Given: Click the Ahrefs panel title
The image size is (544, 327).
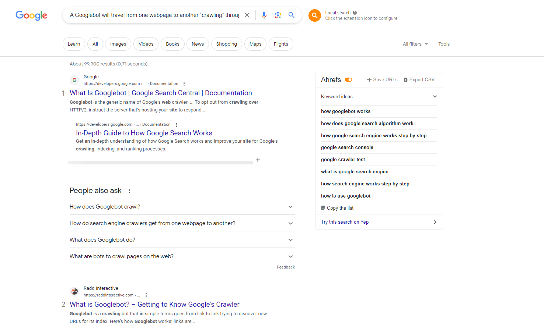Looking at the screenshot, I should [x=331, y=80].
